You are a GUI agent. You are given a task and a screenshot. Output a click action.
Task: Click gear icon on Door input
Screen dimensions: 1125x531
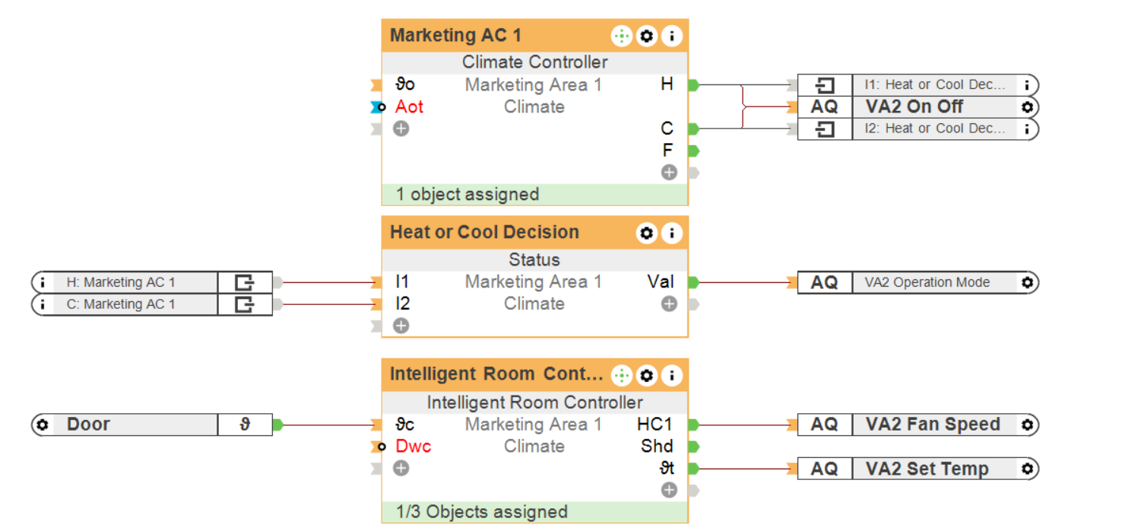(43, 424)
